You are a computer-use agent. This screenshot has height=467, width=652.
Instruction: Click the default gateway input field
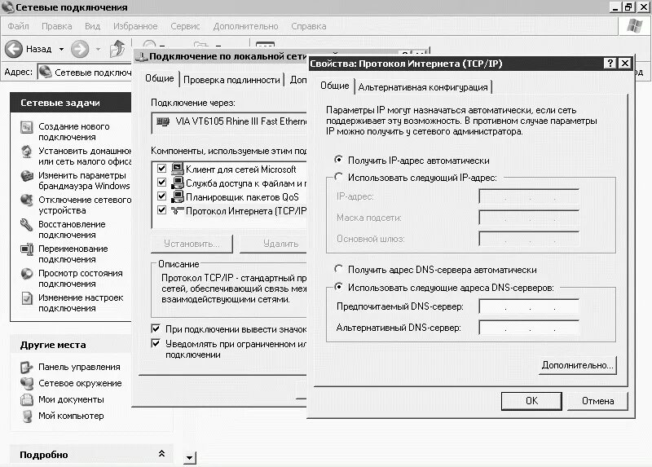point(529,239)
